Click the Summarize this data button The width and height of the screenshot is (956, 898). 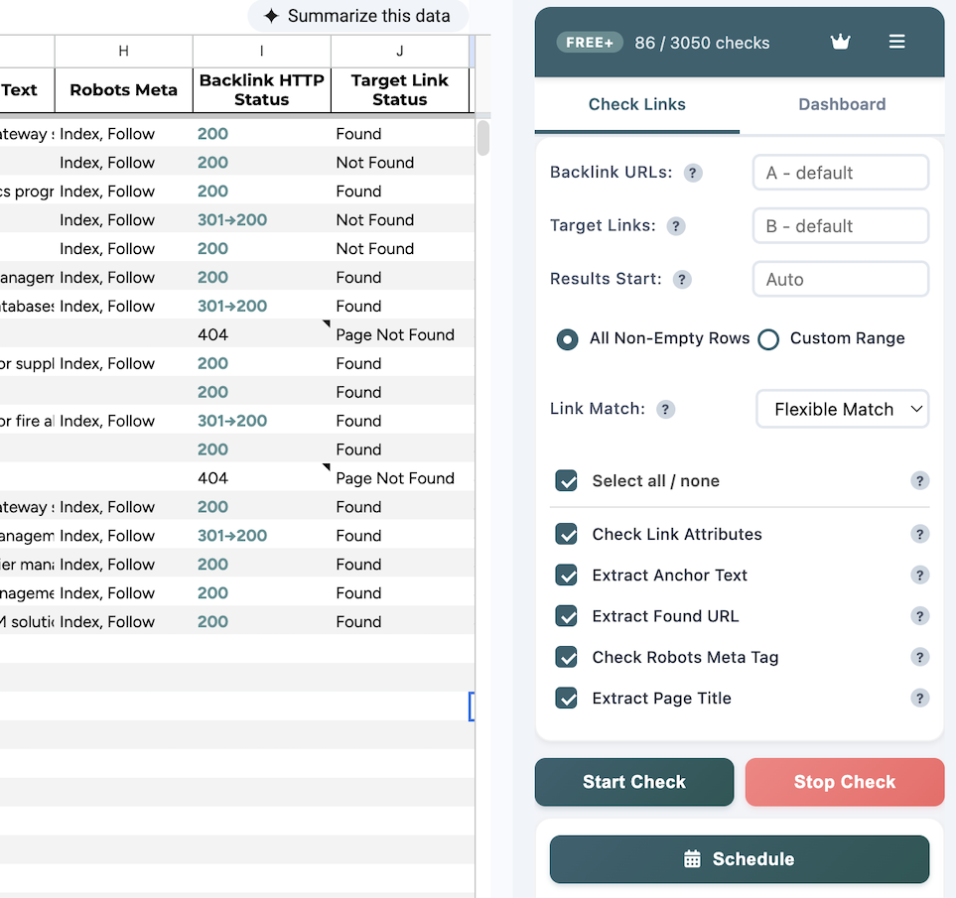358,16
